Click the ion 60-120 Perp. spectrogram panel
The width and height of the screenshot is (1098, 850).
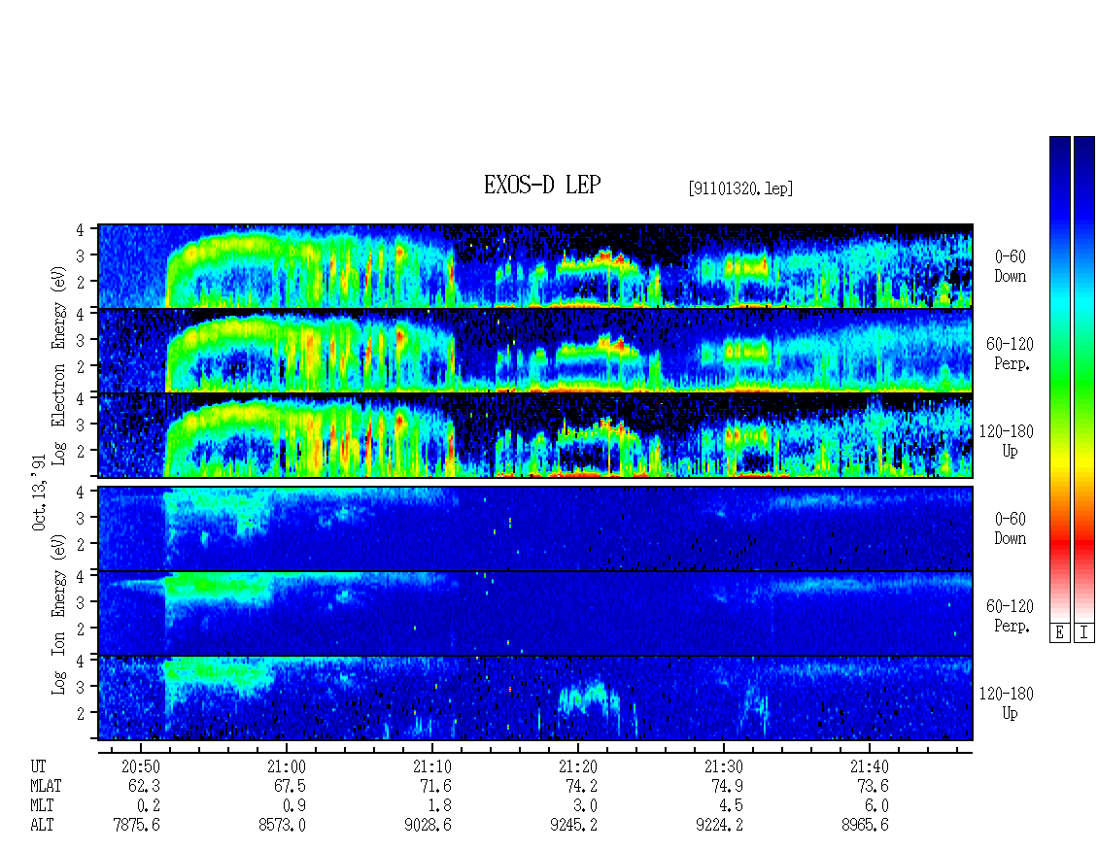click(x=535, y=613)
